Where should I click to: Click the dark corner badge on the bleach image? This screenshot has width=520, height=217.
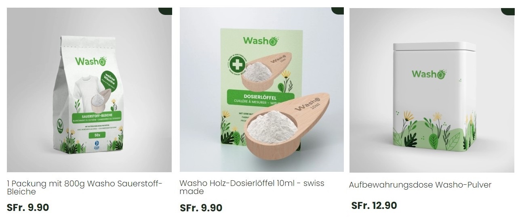click(x=165, y=11)
